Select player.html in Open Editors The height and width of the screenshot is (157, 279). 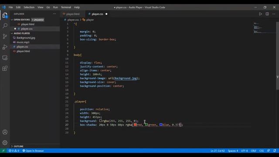coord(28,24)
